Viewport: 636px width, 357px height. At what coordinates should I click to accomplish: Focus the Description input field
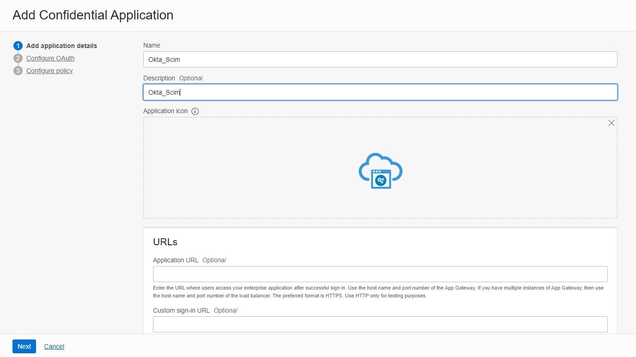[380, 92]
